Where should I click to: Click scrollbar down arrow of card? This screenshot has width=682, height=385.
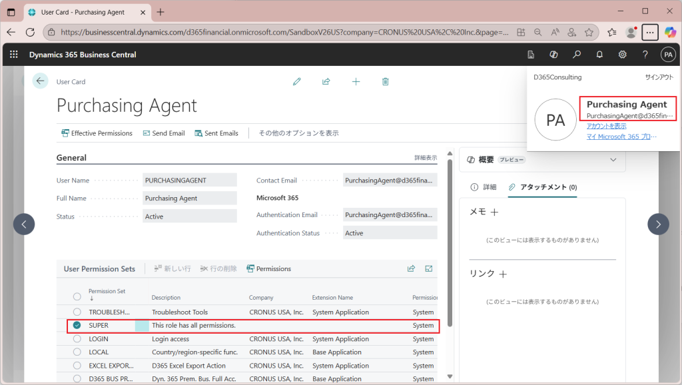(450, 376)
